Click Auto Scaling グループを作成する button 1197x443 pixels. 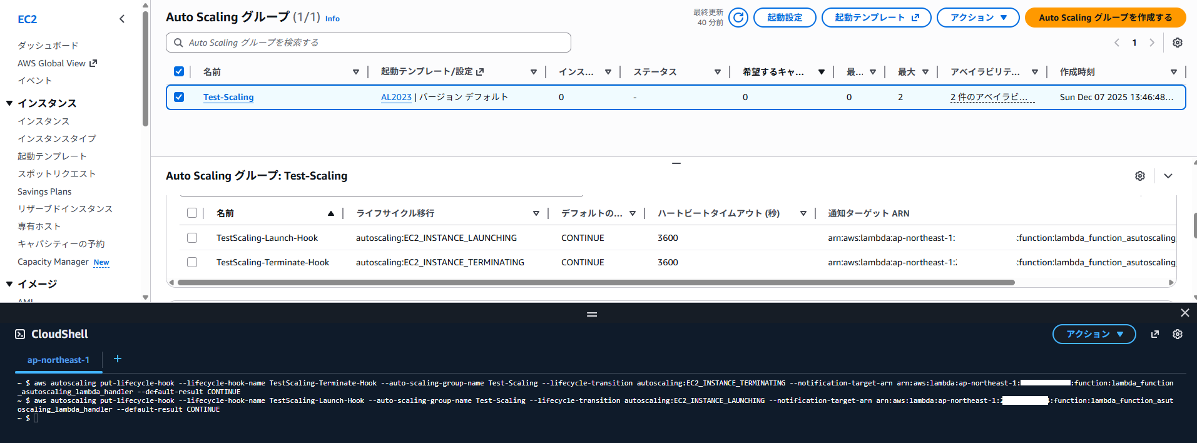1105,18
